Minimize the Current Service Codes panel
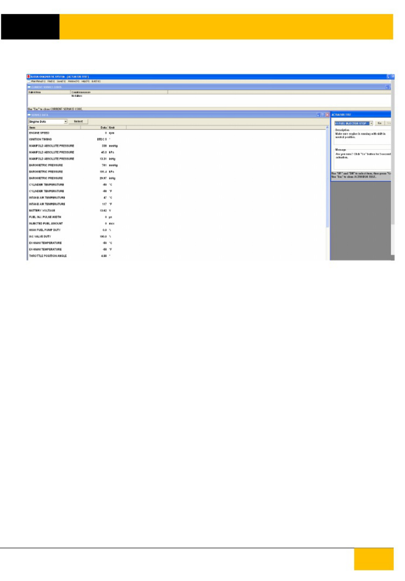Image resolution: width=405 pixels, height=581 pixels. click(387, 87)
